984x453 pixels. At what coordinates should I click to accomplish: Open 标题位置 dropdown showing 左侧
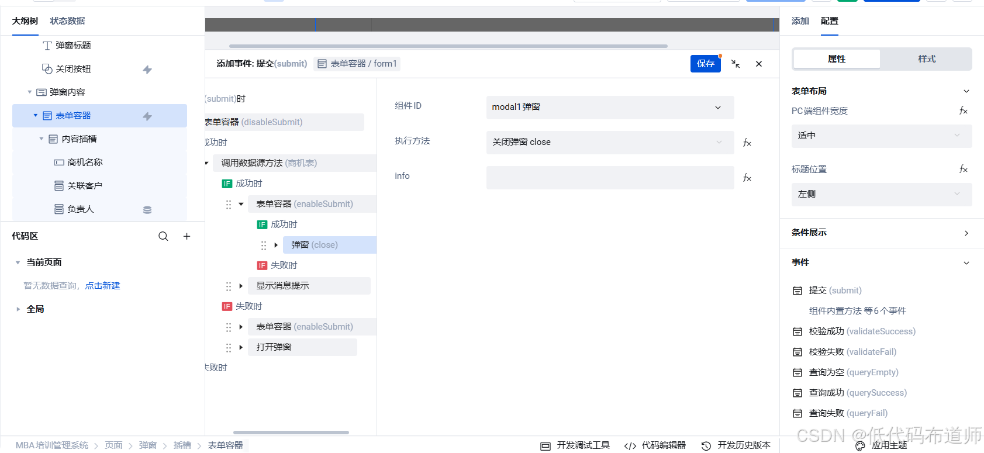point(882,195)
